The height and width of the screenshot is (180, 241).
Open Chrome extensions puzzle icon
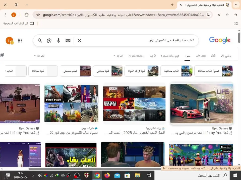[x=26, y=15]
